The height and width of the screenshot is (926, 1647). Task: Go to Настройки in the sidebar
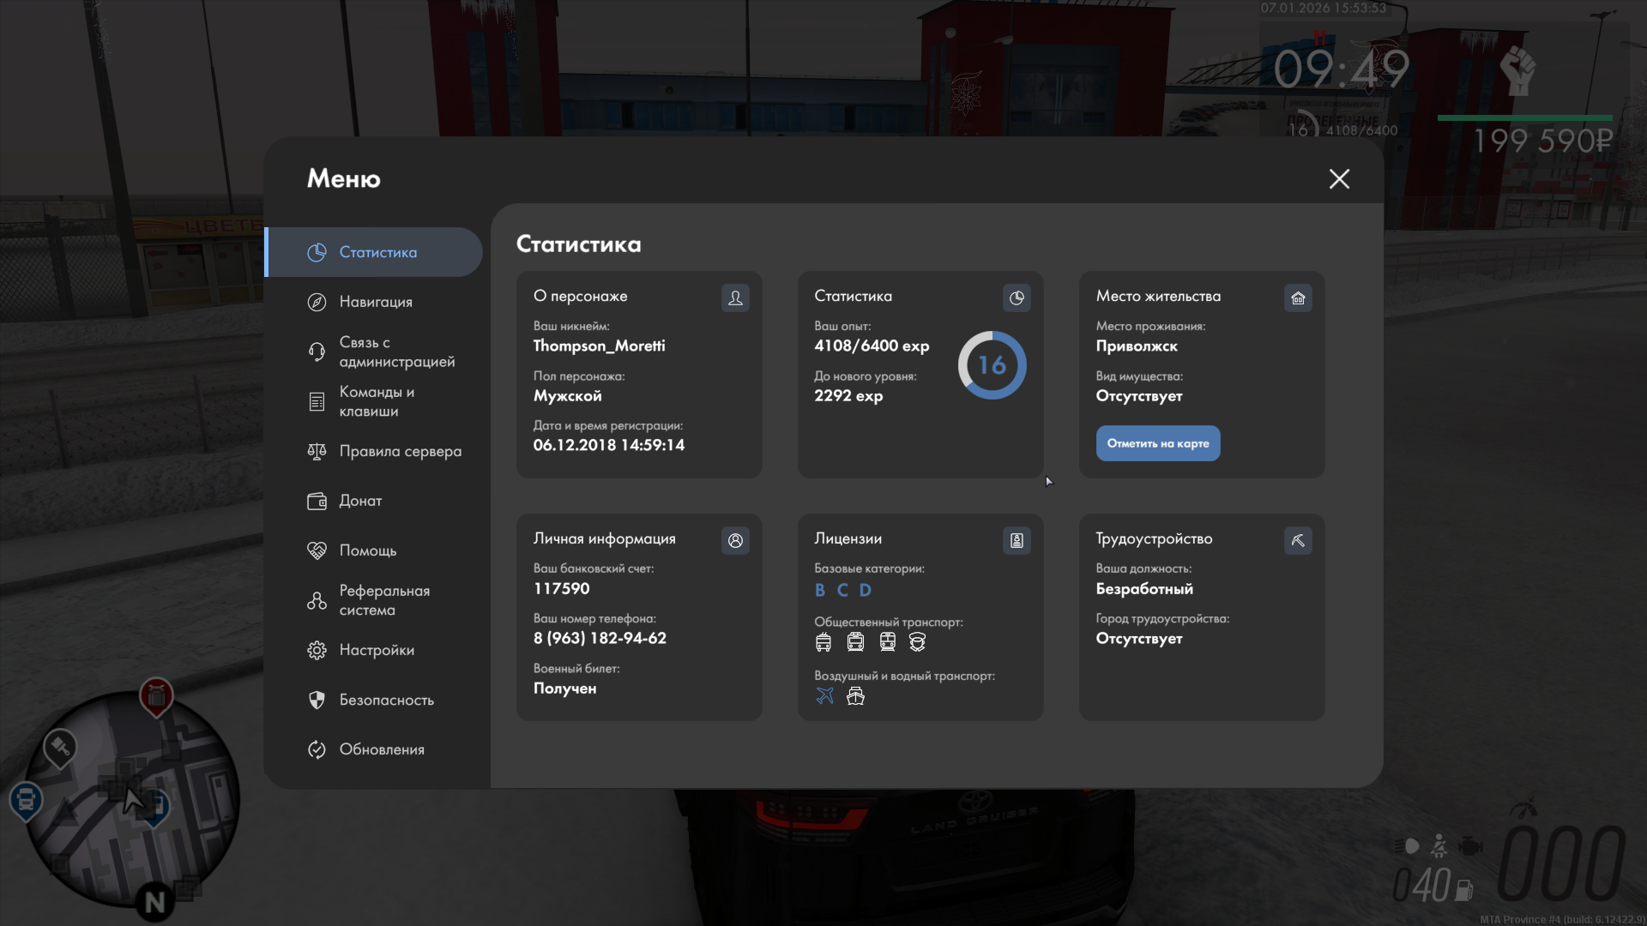click(x=377, y=650)
